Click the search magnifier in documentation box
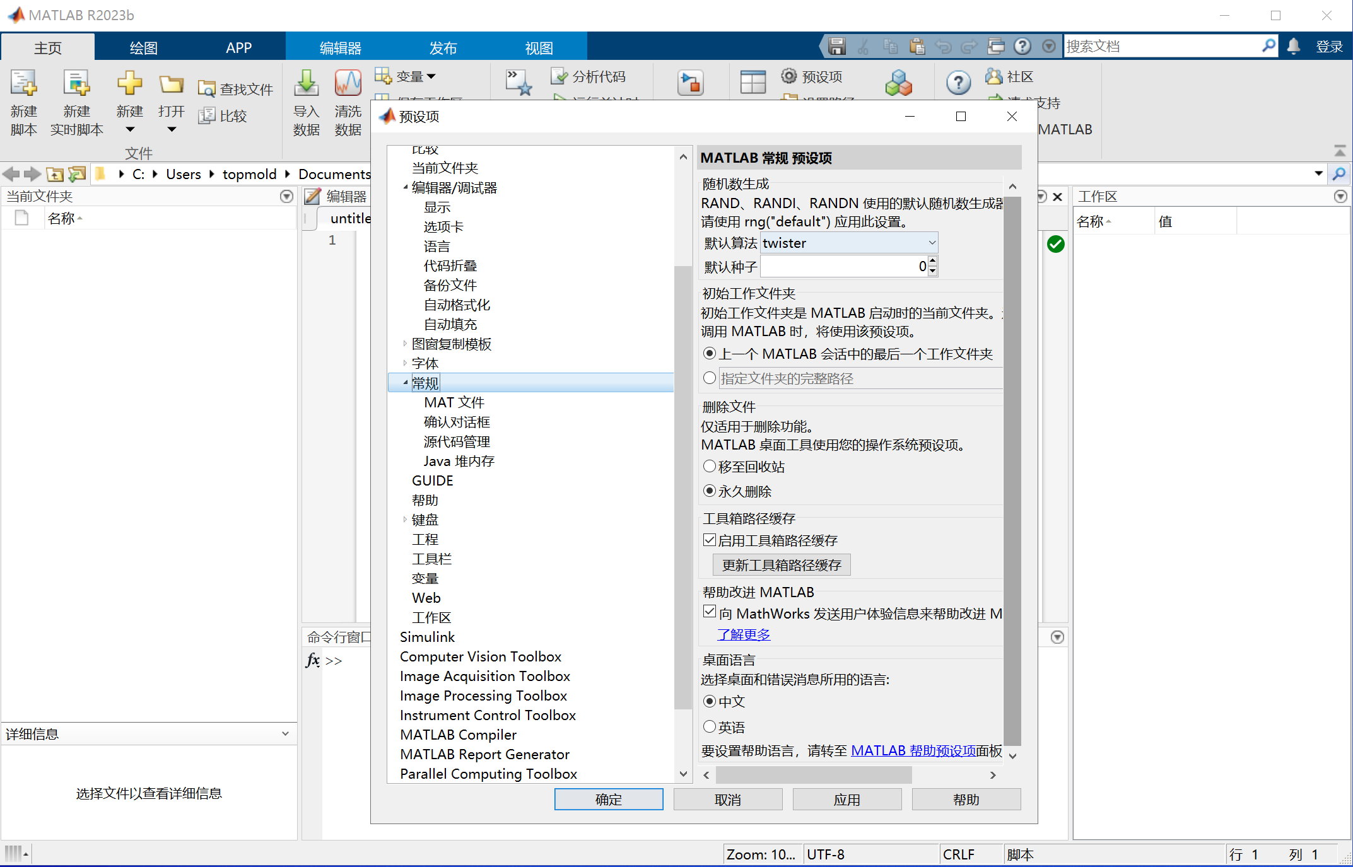Viewport: 1353px width, 867px height. pos(1268,46)
